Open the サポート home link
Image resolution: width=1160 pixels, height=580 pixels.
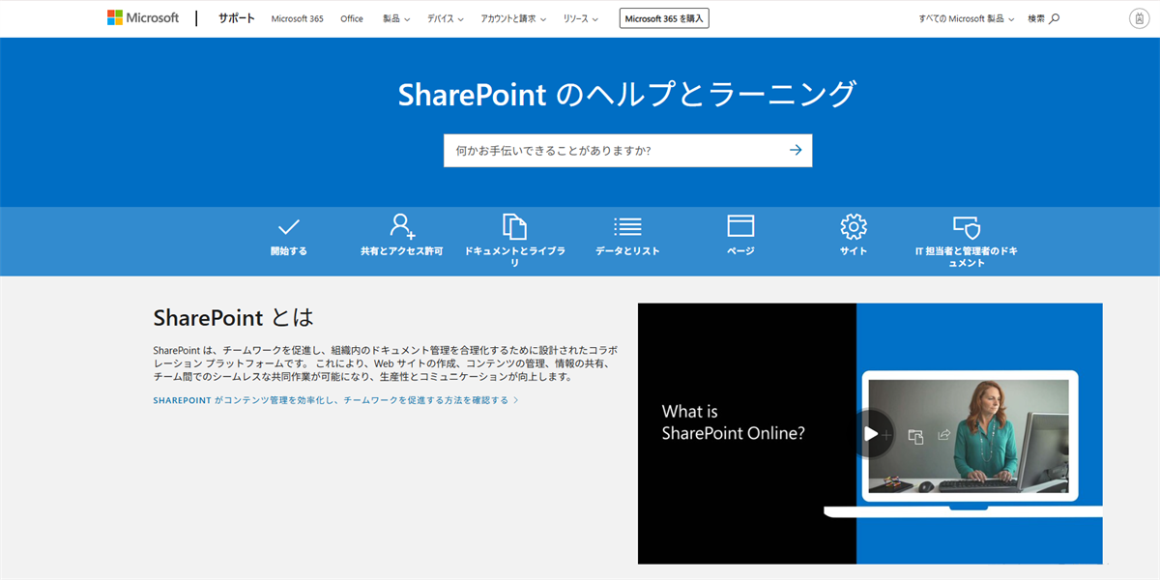click(x=237, y=18)
